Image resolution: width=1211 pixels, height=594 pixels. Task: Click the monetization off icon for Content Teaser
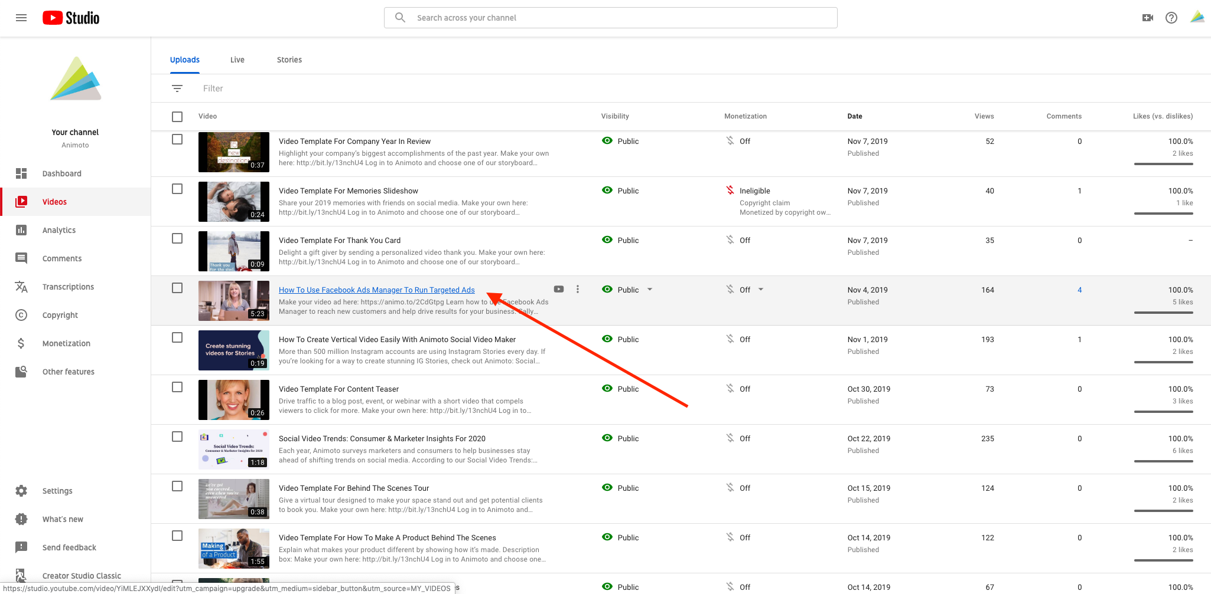(730, 389)
